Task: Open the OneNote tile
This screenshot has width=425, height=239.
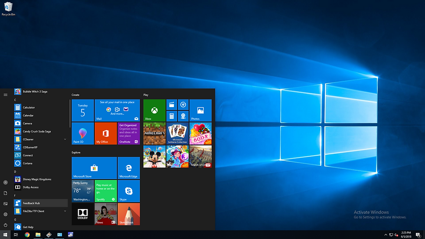Action: coord(129,133)
